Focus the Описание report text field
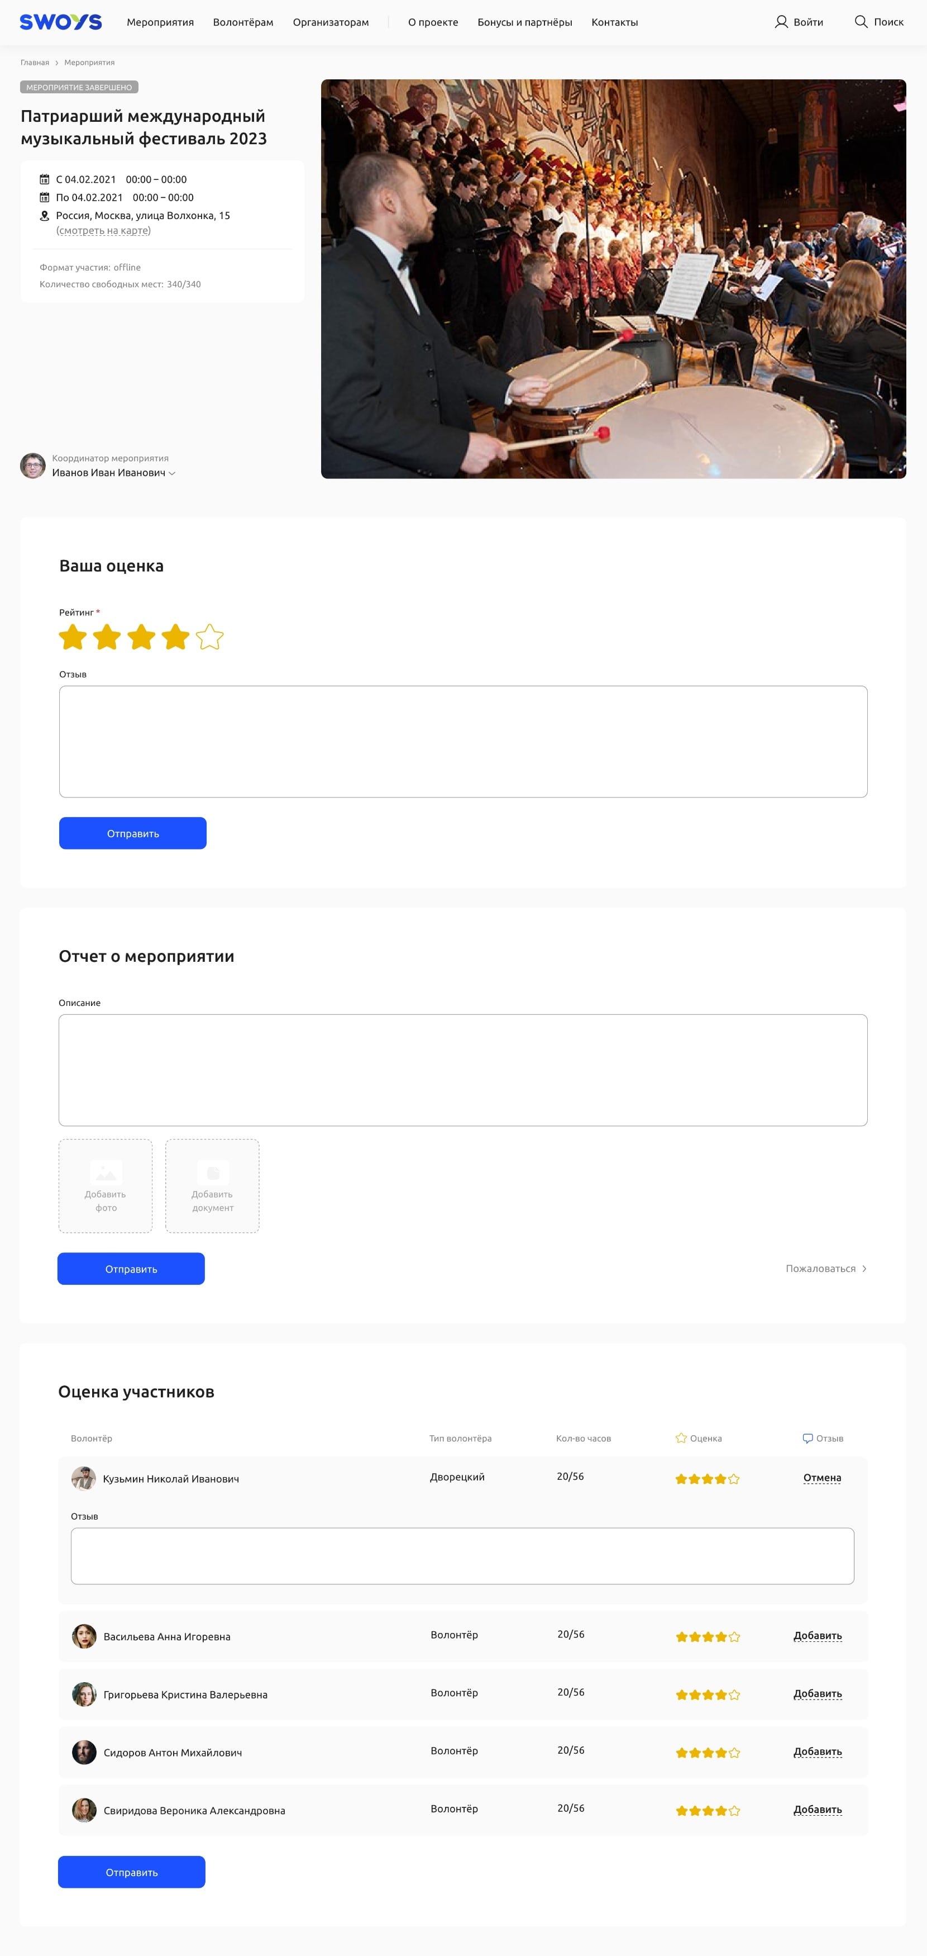The height and width of the screenshot is (1956, 927). pos(463,1070)
